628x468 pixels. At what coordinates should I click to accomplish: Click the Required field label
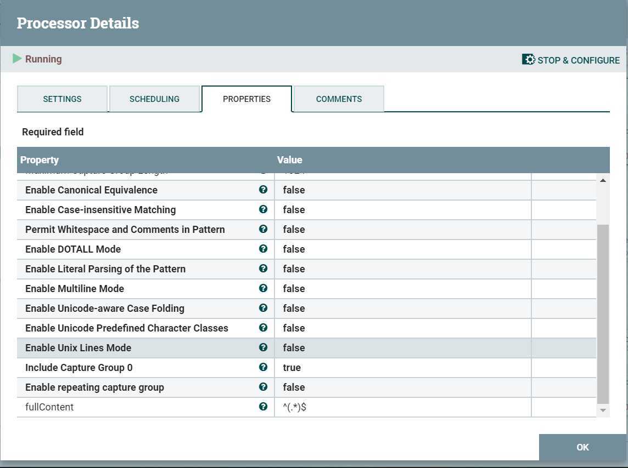tap(53, 132)
